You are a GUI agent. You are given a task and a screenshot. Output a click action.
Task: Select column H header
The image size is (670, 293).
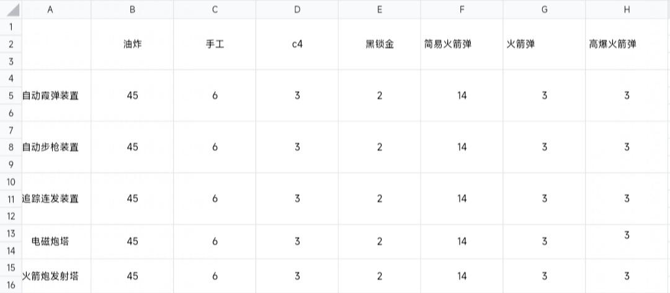(x=627, y=9)
